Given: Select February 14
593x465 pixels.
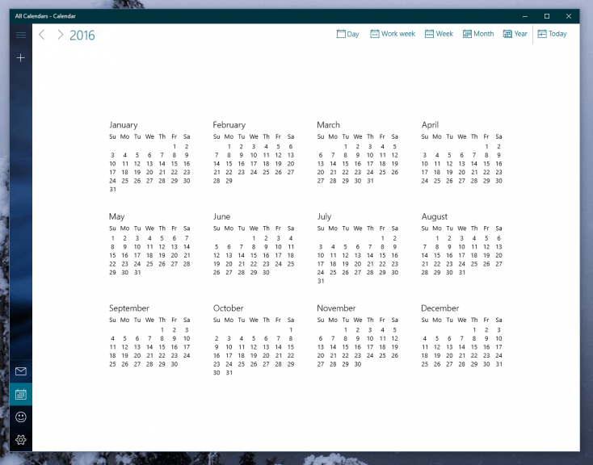Looking at the screenshot, I should [217, 164].
